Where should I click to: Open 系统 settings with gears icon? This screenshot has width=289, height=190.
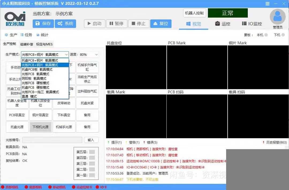tap(66, 24)
